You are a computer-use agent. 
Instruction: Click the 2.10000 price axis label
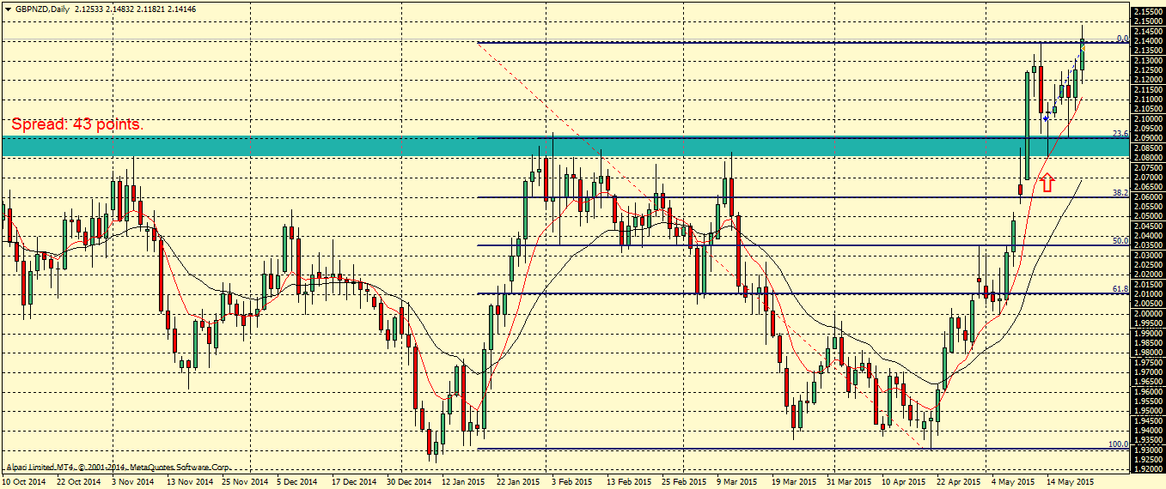coord(1148,119)
